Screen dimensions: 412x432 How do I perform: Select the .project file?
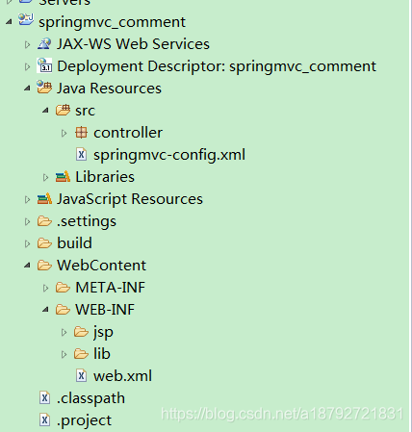(x=84, y=420)
